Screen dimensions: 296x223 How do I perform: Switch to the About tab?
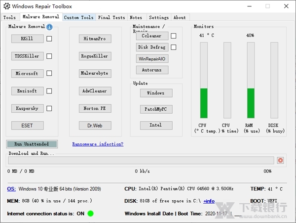point(180,17)
